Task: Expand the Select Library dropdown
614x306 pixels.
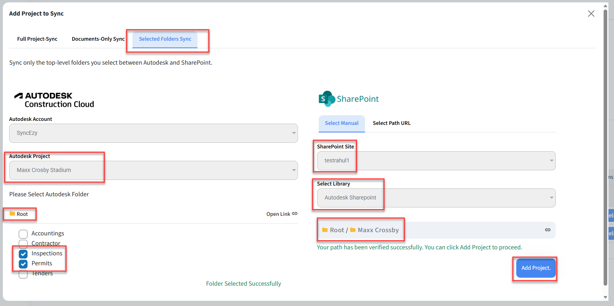Action: (x=436, y=198)
